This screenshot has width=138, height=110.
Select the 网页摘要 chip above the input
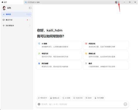(99, 98)
